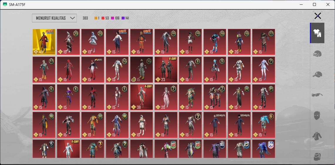Select the gold Naruto outfit valued 45
Image resolution: width=335 pixels, height=165 pixels.
click(x=44, y=42)
